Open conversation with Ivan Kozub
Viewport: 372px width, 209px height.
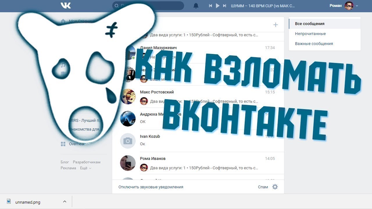198,141
